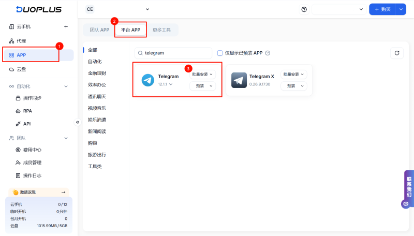Enable the 仅显示已预装 APP checkbox
The height and width of the screenshot is (236, 414).
coord(220,53)
